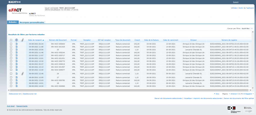Screen dimensions: 256x115
Task: Click document icon for invoice INV-AOC-005244
Action: click(16, 52)
